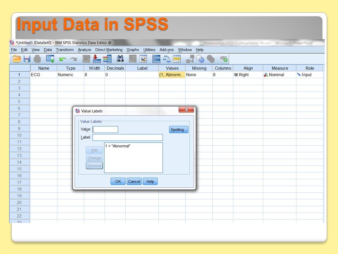Open the Variables info icon

[107, 59]
